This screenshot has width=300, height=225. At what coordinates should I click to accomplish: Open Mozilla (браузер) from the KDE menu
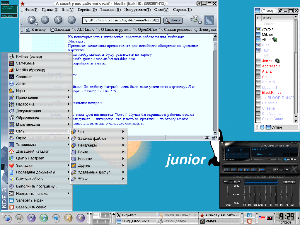(30, 70)
